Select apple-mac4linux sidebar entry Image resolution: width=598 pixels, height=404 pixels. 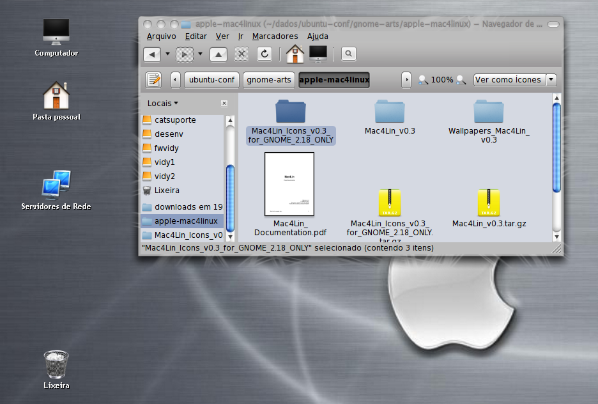[x=182, y=221]
